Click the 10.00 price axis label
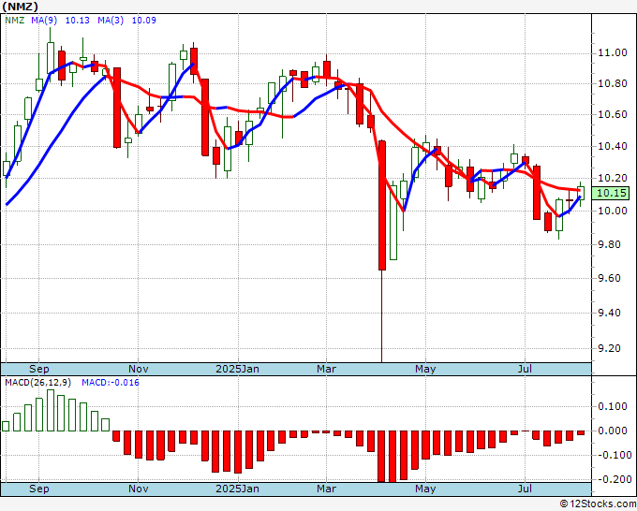Image resolution: width=637 pixels, height=511 pixels. coord(613,211)
